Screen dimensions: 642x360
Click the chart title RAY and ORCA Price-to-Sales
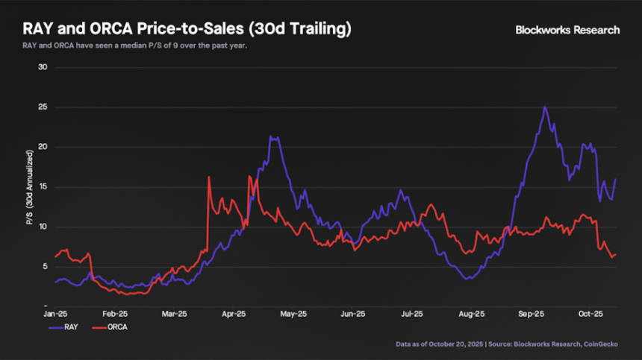(187, 30)
